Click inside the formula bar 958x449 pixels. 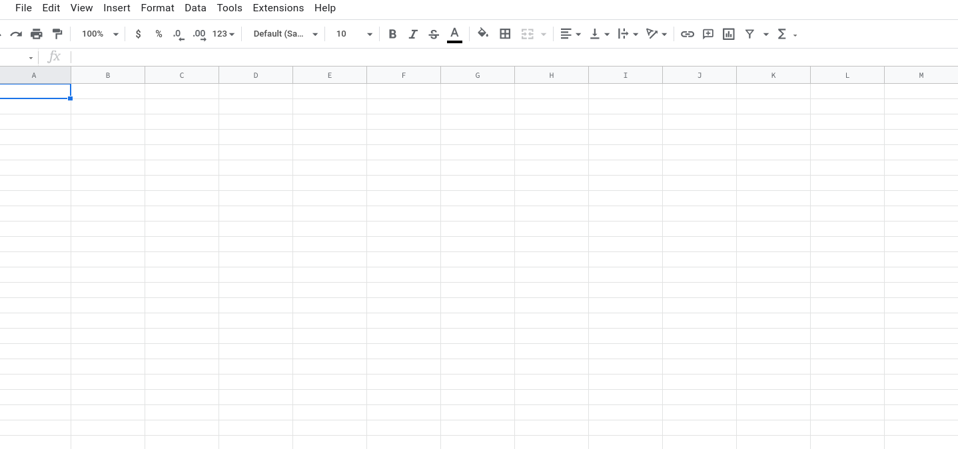[x=513, y=57]
